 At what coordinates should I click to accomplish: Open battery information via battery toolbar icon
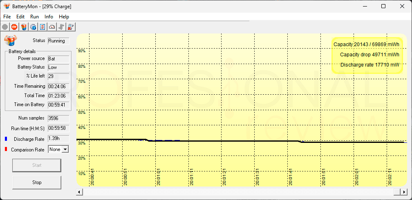24,27
